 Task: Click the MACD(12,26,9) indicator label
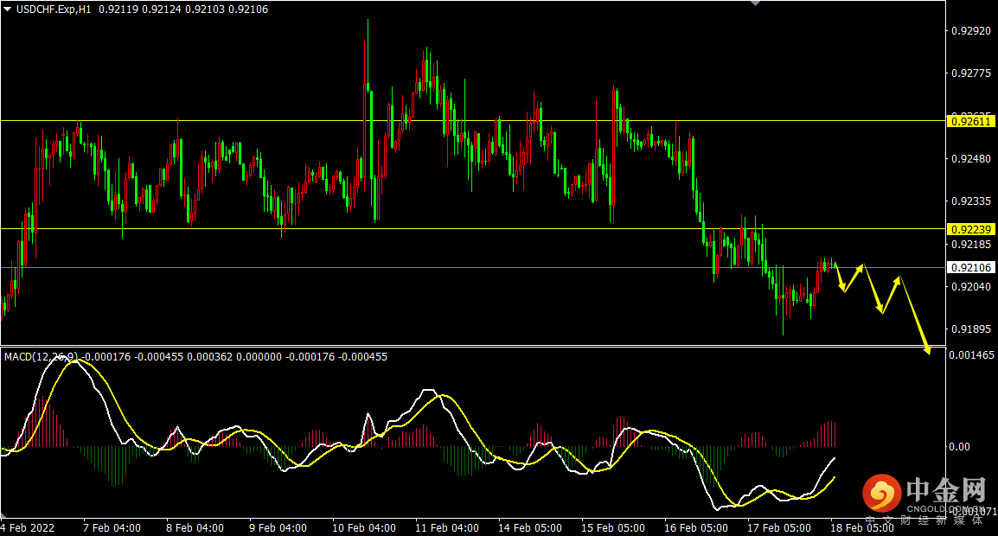tap(41, 356)
